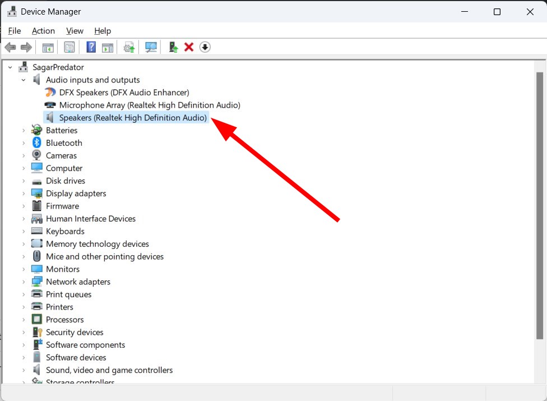Toggle the Show/Hide Console Tree toolbar icon
Screen dimensions: 547x401
point(48,48)
